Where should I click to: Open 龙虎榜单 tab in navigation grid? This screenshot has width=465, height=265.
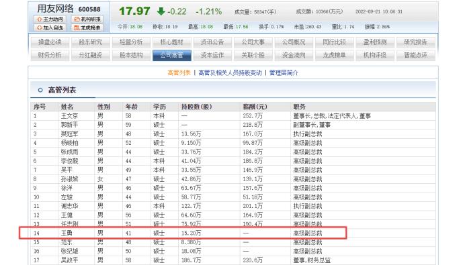[x=334, y=56]
